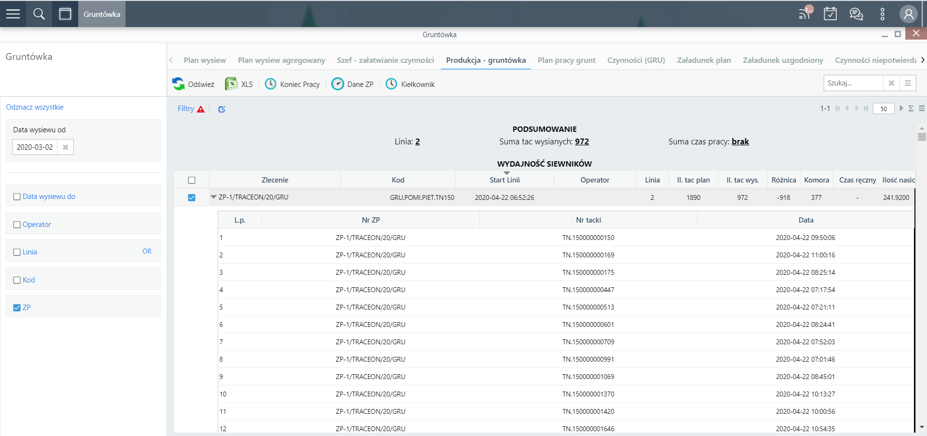Export data with the XLS button
Screen dimensions: 927x436
pyautogui.click(x=239, y=84)
